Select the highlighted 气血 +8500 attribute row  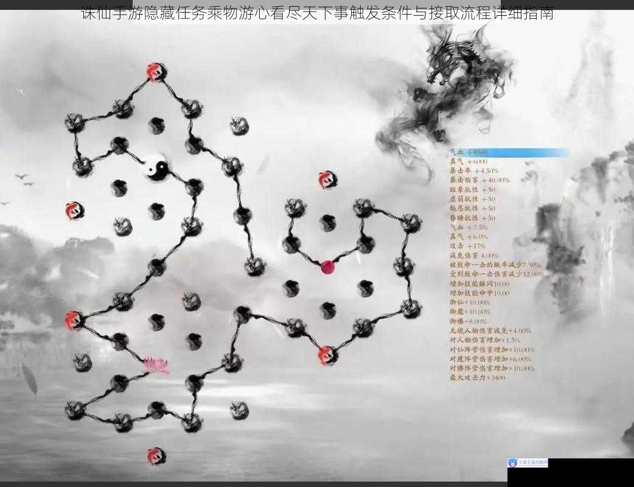point(509,152)
